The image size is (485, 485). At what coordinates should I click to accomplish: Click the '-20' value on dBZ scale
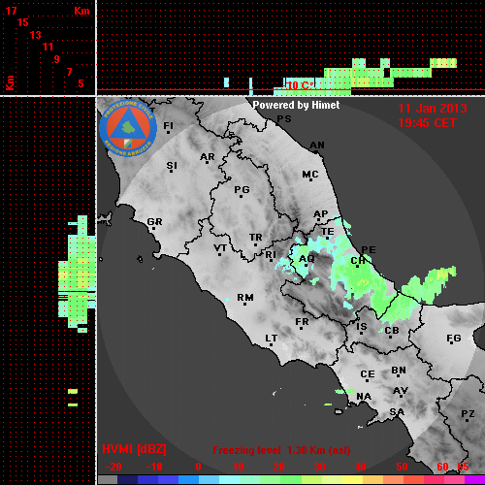point(113,467)
